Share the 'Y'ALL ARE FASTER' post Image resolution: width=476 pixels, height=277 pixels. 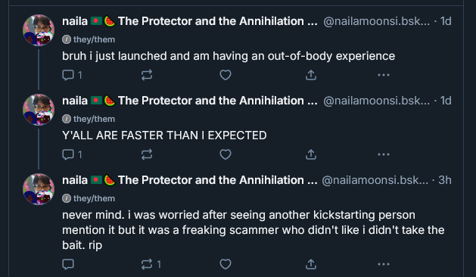(x=311, y=154)
